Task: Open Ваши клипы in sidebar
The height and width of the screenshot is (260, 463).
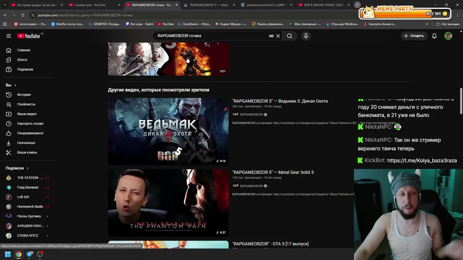Action: click(27, 152)
